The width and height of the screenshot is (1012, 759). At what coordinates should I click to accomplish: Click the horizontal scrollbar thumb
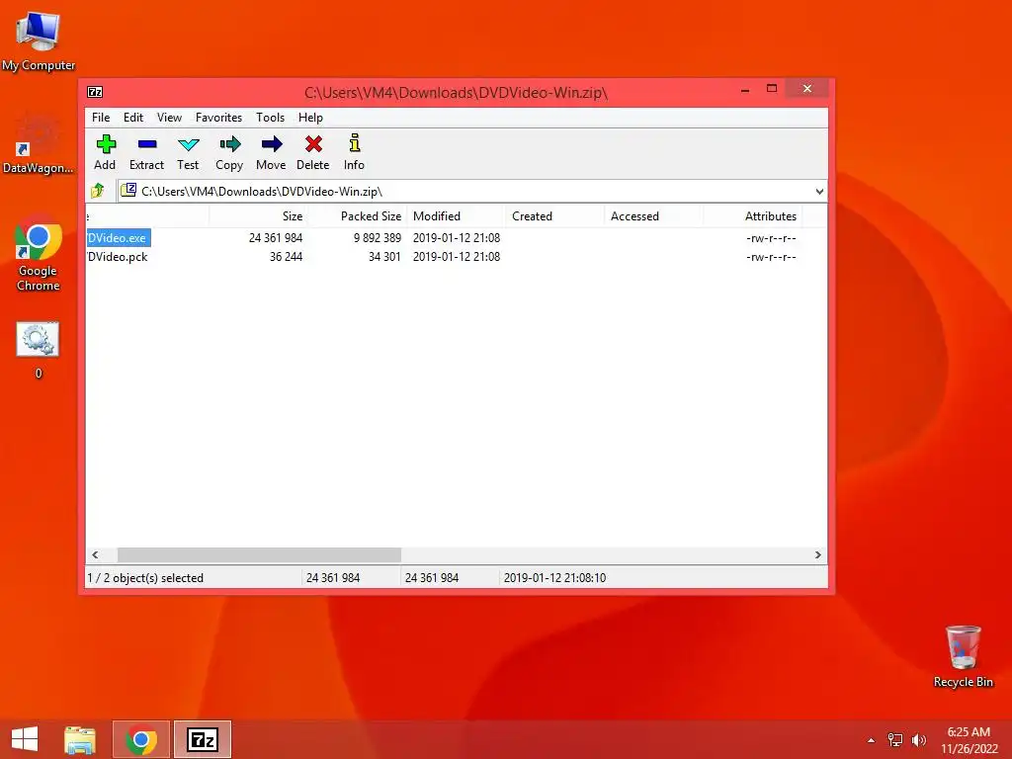(259, 555)
